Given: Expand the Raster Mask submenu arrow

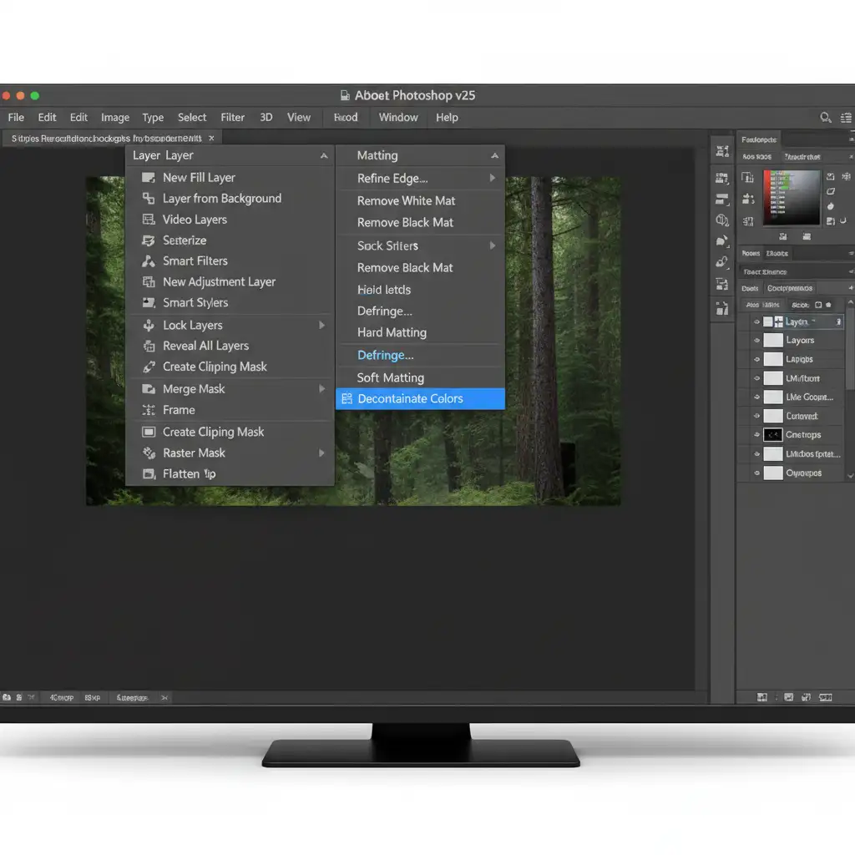Looking at the screenshot, I should 321,453.
